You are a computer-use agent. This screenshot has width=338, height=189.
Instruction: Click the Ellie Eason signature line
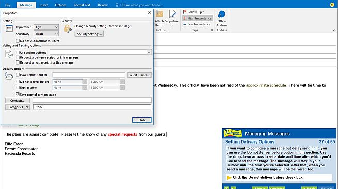click(14, 144)
